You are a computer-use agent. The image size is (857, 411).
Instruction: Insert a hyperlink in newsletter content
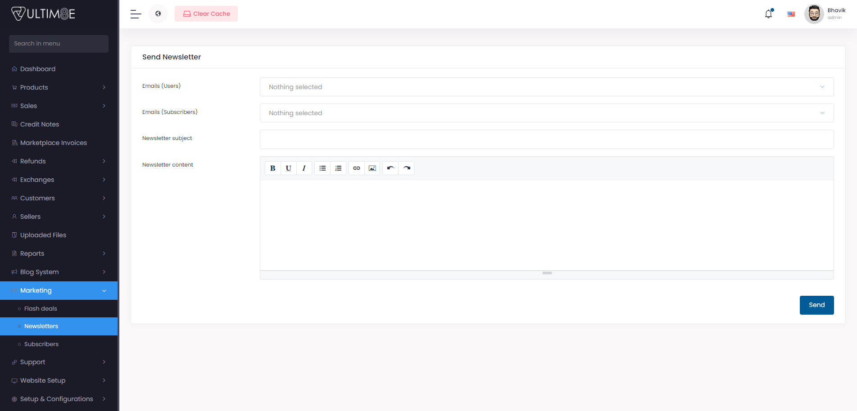pos(356,168)
